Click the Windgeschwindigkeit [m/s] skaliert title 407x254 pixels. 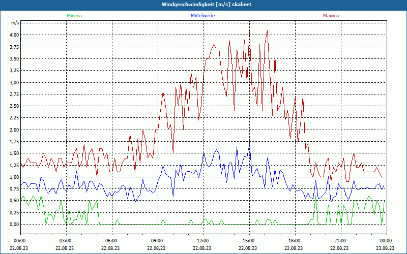[207, 5]
